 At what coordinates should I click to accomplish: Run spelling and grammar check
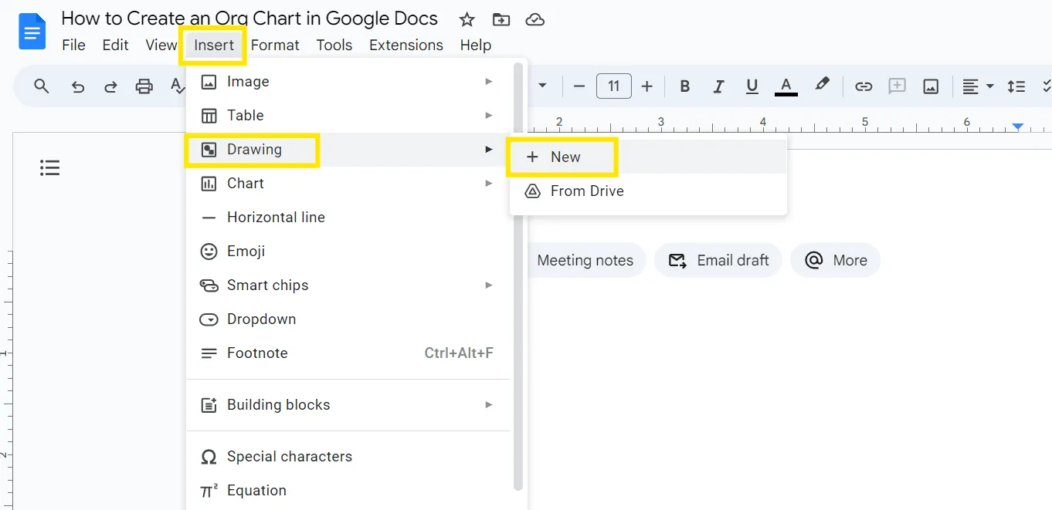177,86
